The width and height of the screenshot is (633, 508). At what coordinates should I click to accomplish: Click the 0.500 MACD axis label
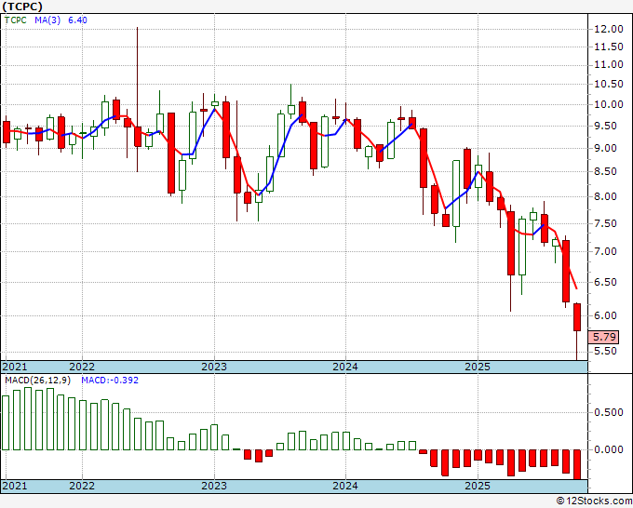click(x=609, y=412)
